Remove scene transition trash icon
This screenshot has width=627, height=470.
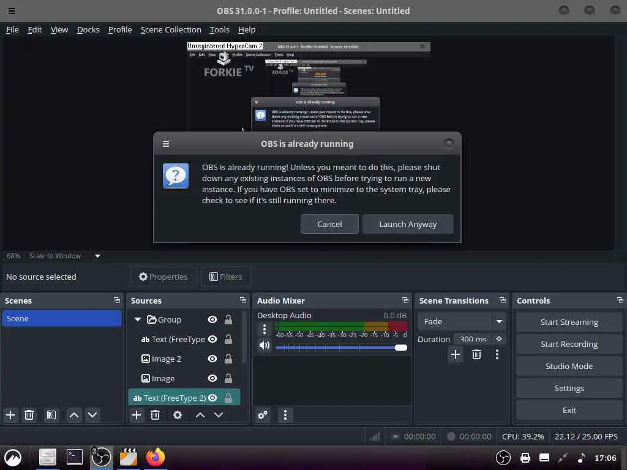click(476, 354)
